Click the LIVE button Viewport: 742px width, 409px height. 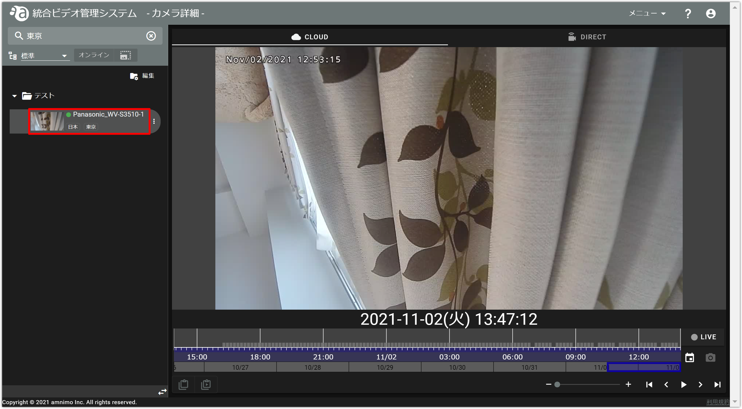click(703, 337)
